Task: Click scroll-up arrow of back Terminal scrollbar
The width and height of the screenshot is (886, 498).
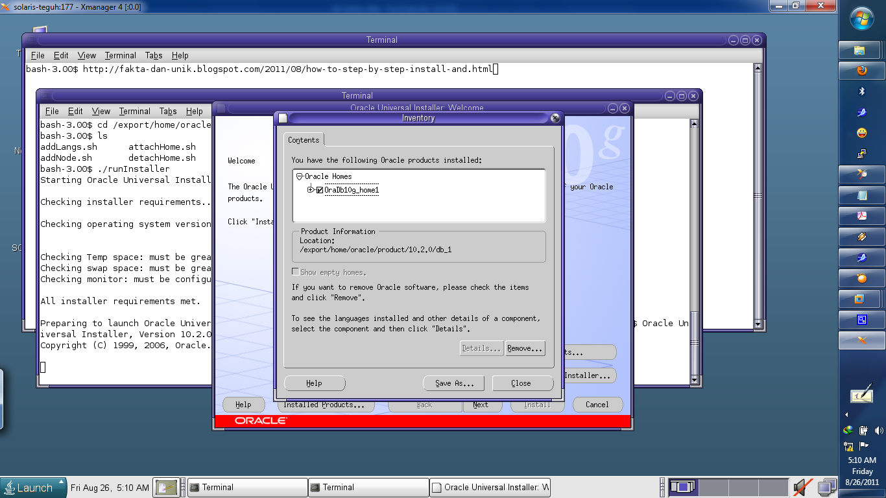Action: tap(757, 67)
